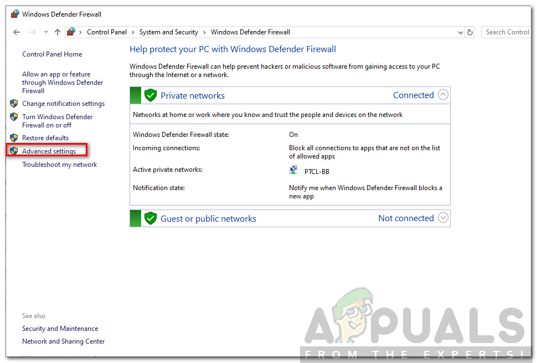Click the Windows Defender Firewall state label
Viewport: 537px width, 363px height.
tap(181, 135)
